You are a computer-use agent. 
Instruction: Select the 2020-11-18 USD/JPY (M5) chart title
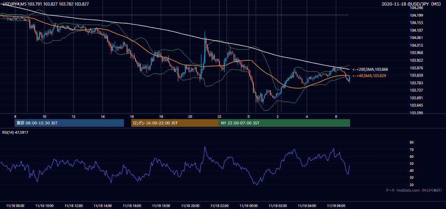click(x=412, y=4)
